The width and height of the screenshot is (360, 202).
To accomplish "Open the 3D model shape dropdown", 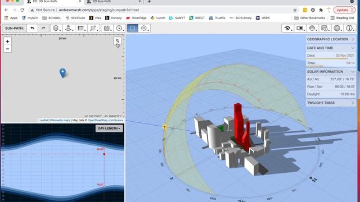I will click(x=56, y=28).
